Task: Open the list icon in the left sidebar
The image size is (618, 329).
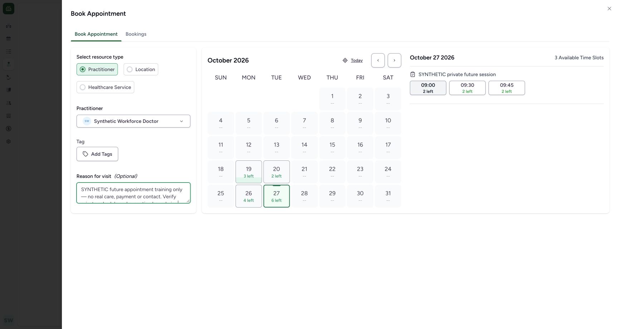Action: [9, 51]
